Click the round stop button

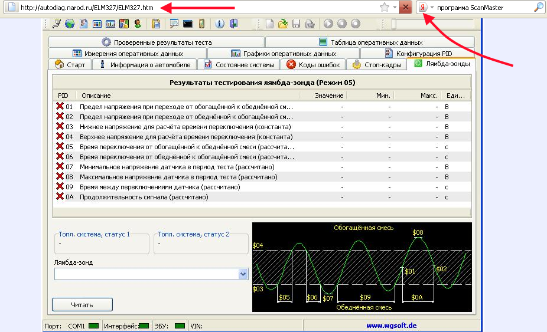[342, 24]
